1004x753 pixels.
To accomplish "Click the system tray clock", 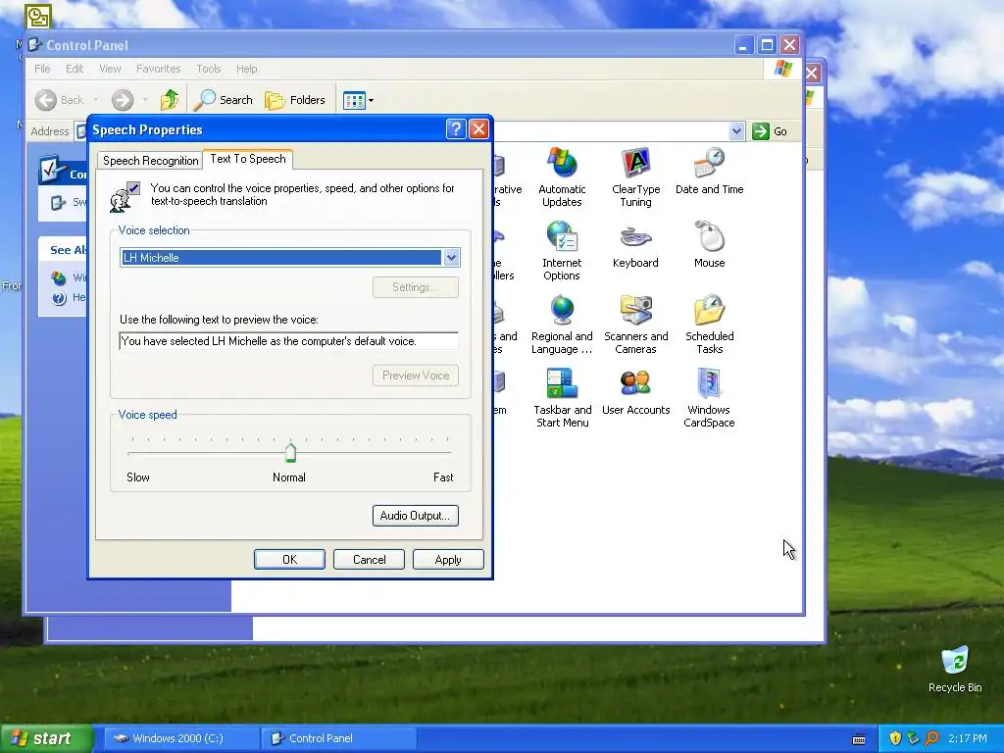I will coord(968,738).
